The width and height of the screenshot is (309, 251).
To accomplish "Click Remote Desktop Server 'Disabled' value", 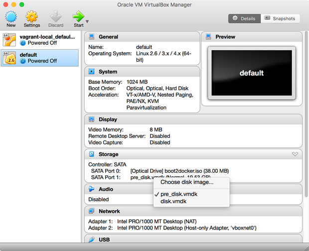I will [x=160, y=136].
